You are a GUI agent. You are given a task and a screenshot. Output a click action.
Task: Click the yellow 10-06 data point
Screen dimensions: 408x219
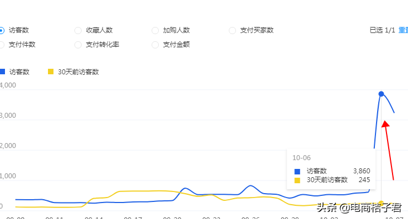pyautogui.click(x=381, y=203)
